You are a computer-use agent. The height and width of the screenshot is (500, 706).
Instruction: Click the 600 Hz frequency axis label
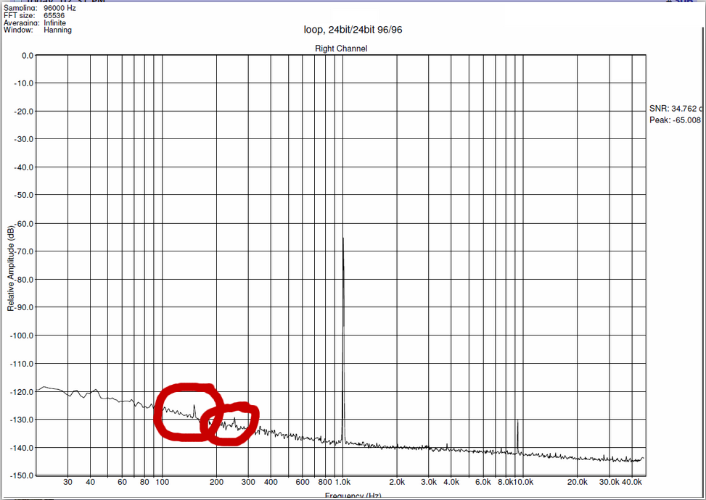[303, 482]
